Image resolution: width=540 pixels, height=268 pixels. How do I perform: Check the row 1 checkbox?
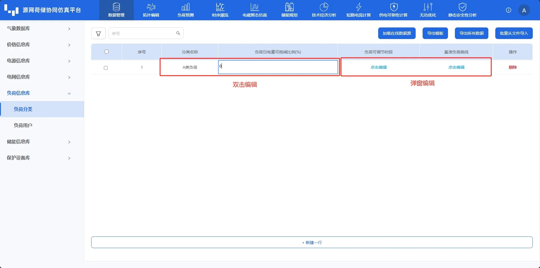[x=106, y=68]
